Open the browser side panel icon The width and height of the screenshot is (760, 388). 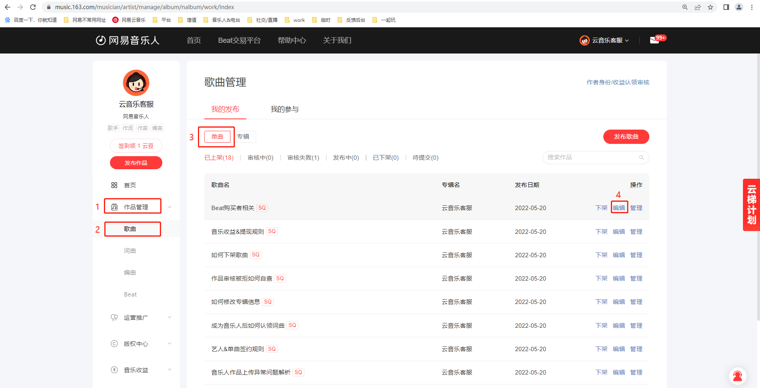(726, 7)
